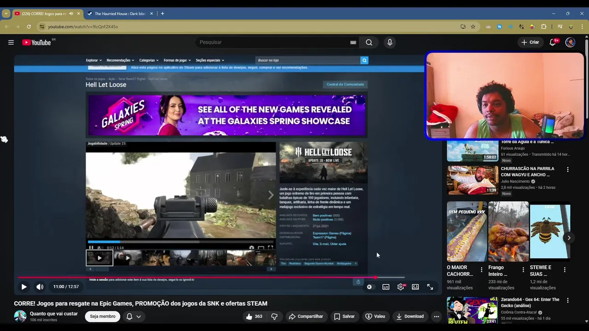Dislike this video
The width and height of the screenshot is (589, 331).
(x=274, y=316)
